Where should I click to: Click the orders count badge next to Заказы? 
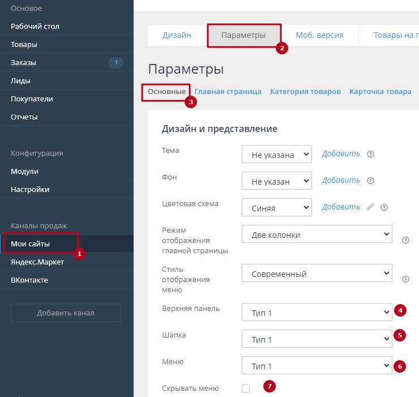[x=116, y=62]
